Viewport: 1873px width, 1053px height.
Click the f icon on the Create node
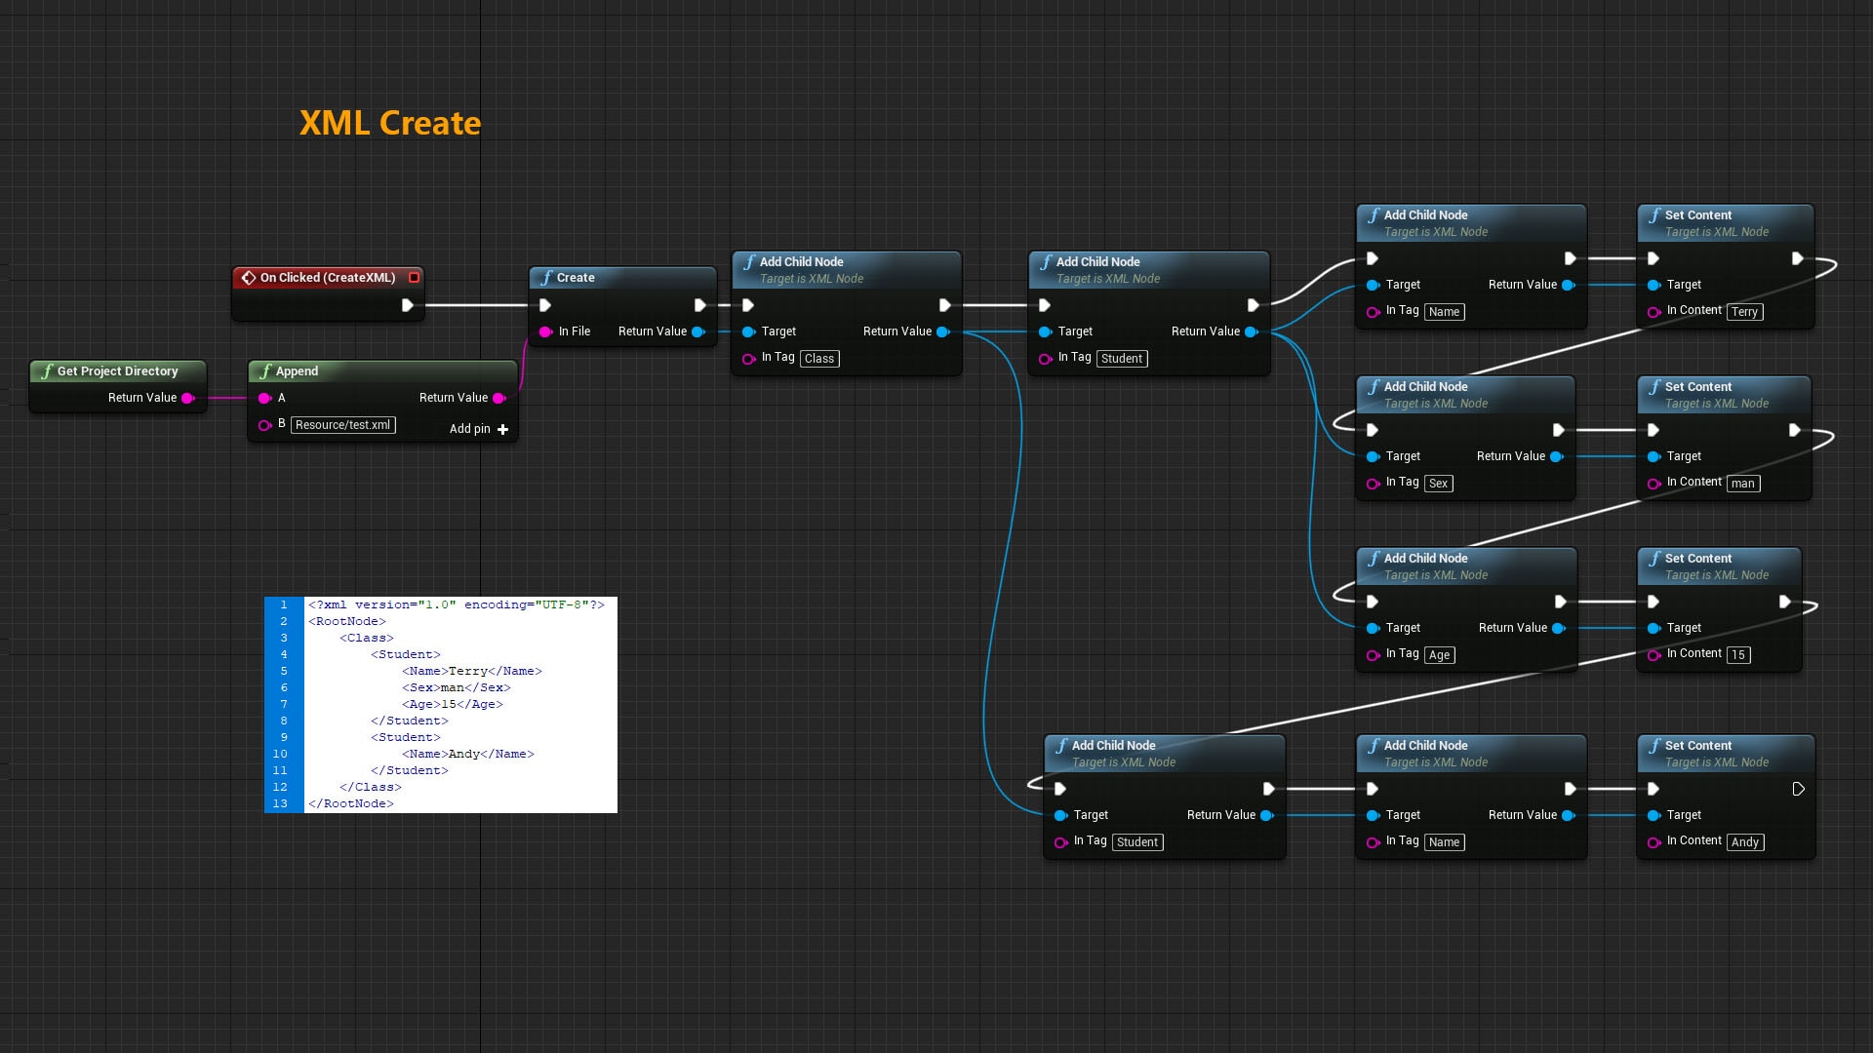546,278
